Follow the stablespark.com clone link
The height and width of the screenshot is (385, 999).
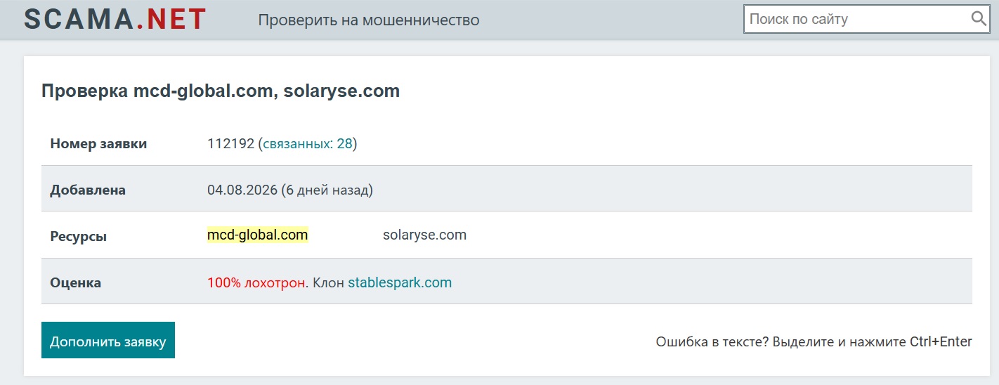[400, 283]
